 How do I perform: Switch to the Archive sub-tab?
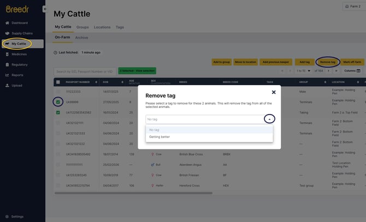click(x=81, y=38)
